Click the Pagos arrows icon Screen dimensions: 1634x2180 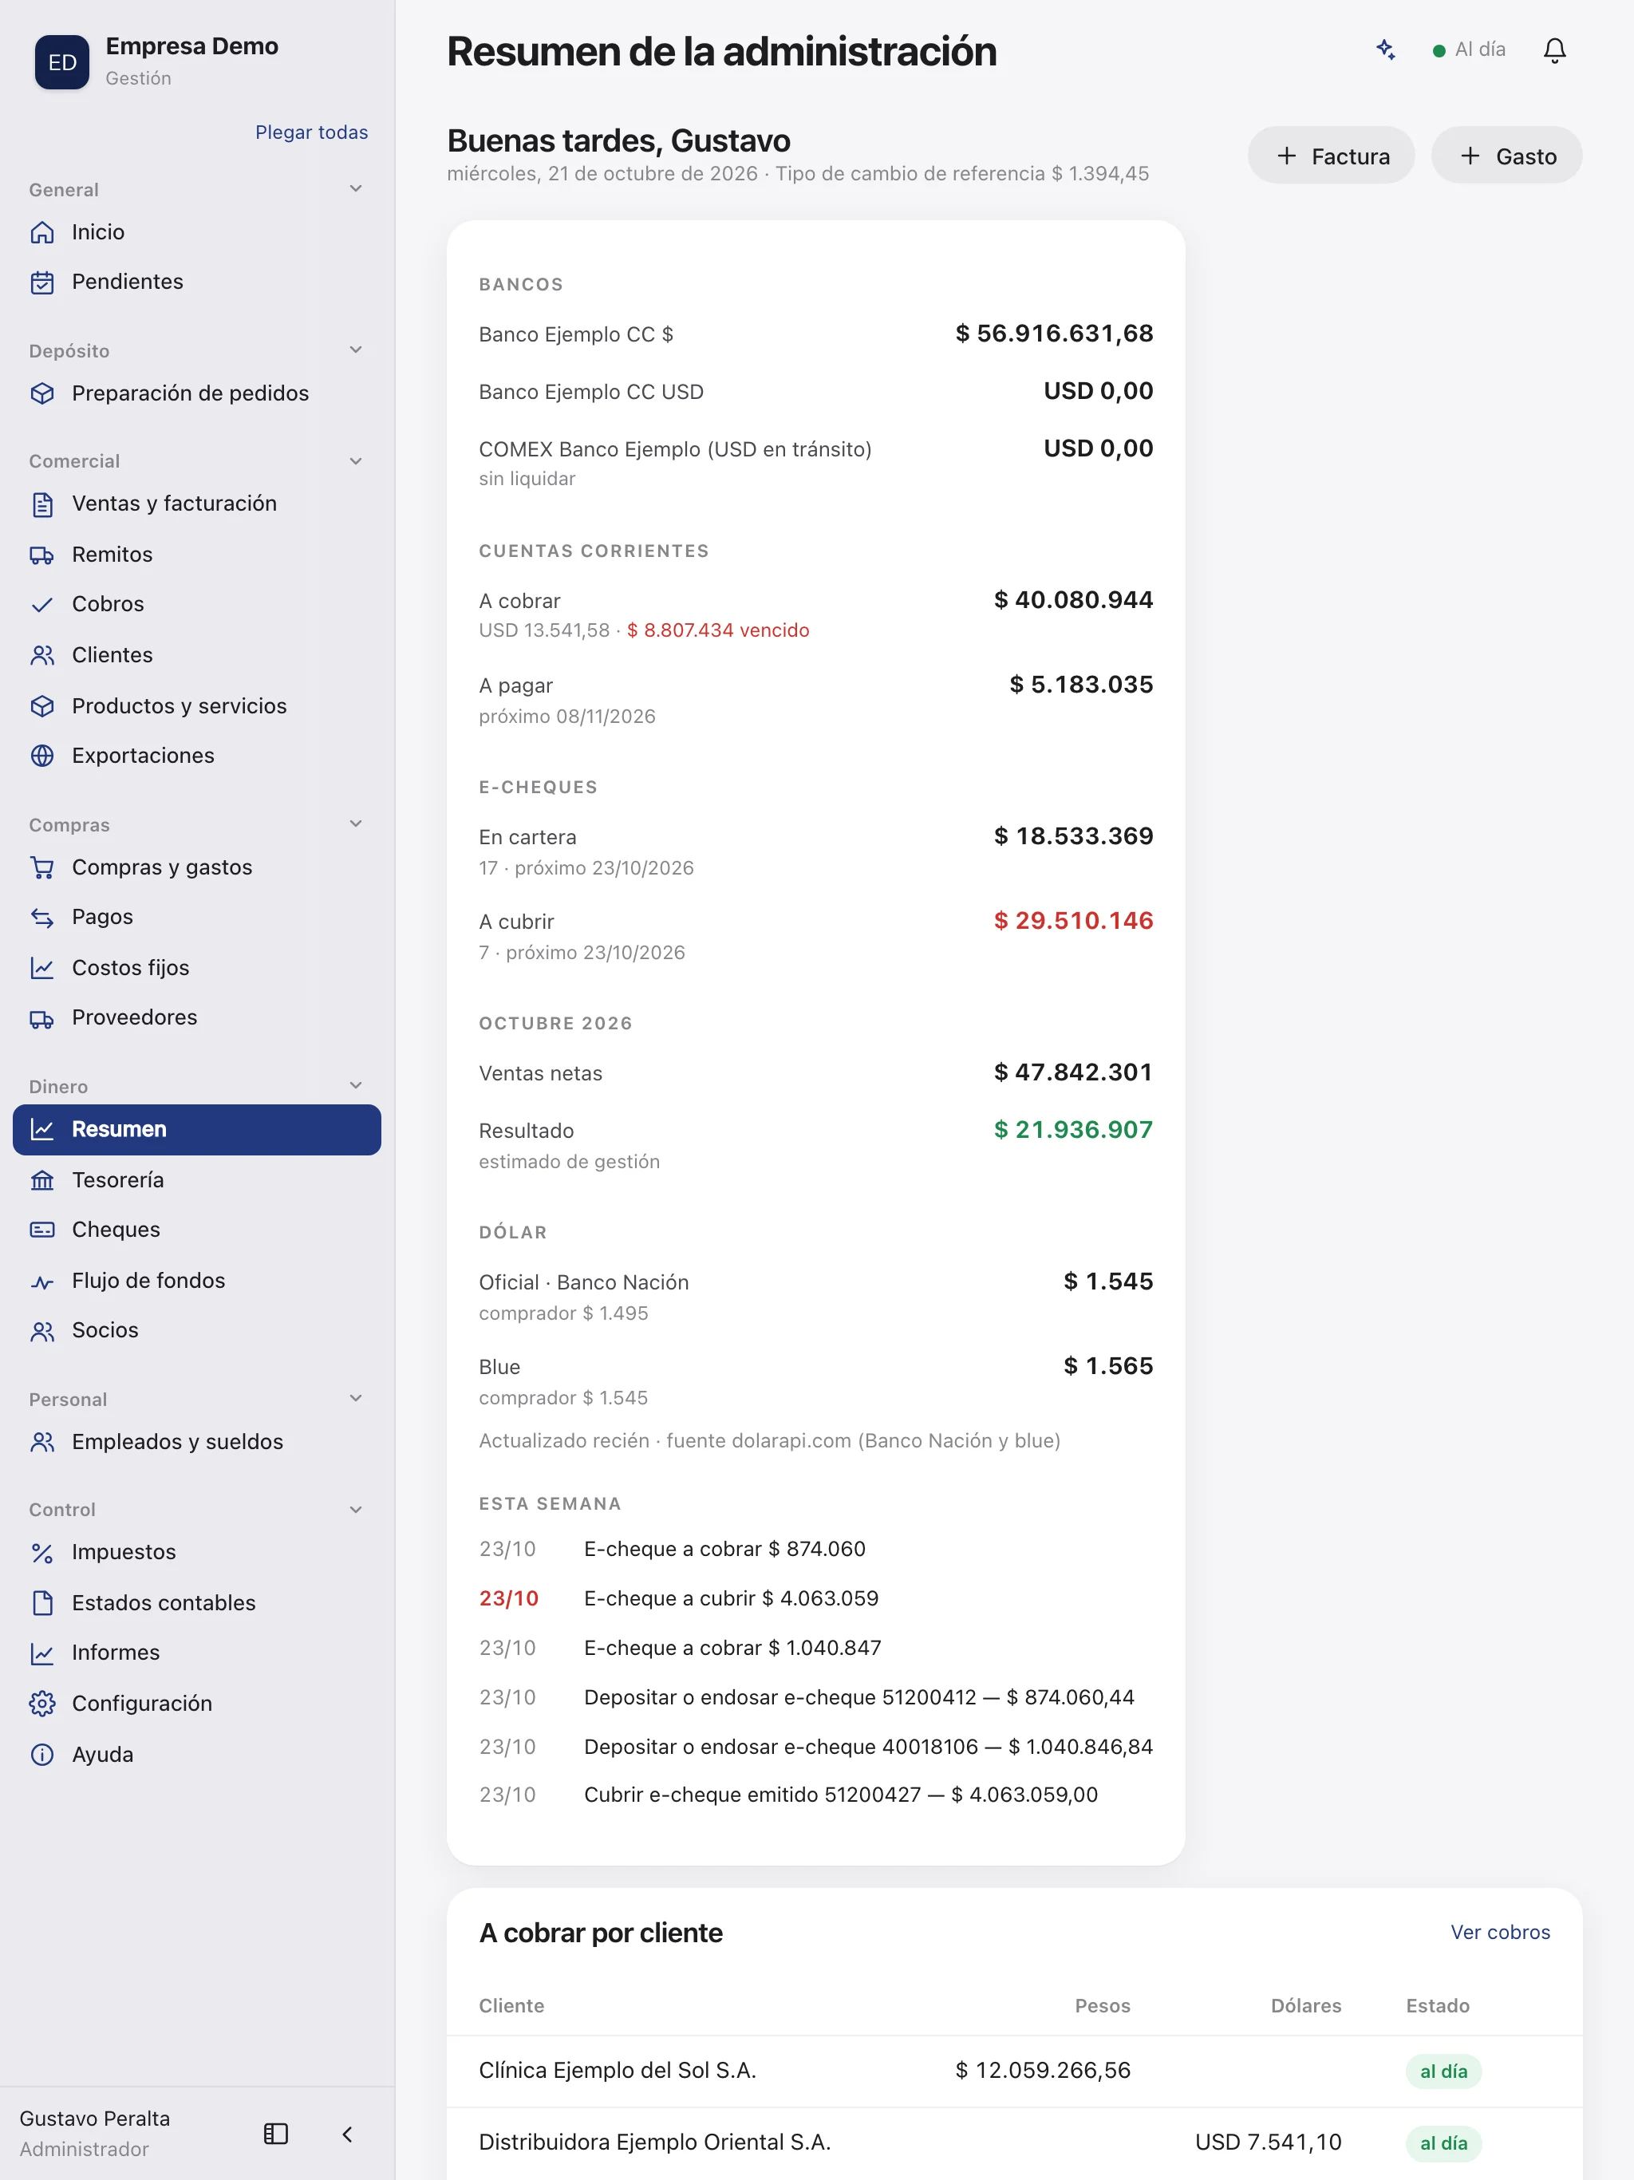click(42, 918)
